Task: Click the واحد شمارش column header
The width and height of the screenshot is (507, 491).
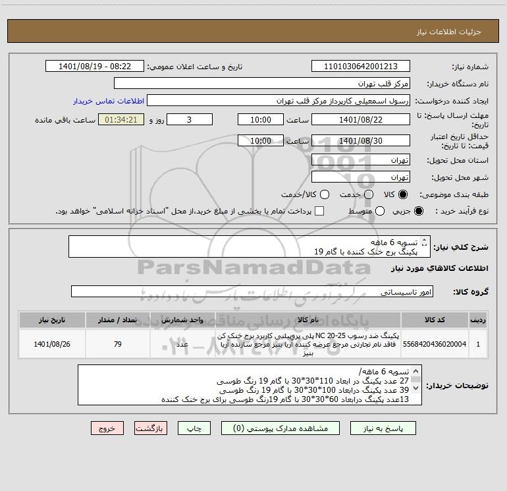Action: (182, 320)
